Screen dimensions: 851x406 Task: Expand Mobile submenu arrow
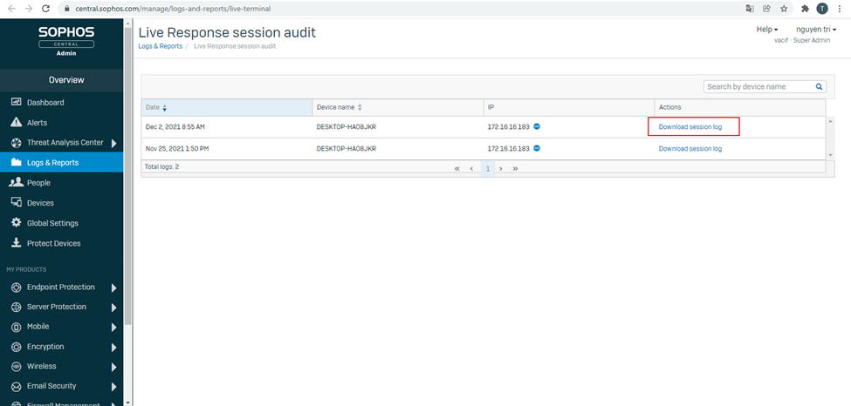[x=114, y=328]
